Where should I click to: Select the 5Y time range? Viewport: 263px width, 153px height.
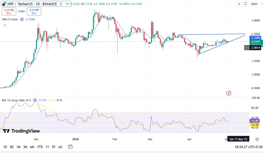(54, 147)
